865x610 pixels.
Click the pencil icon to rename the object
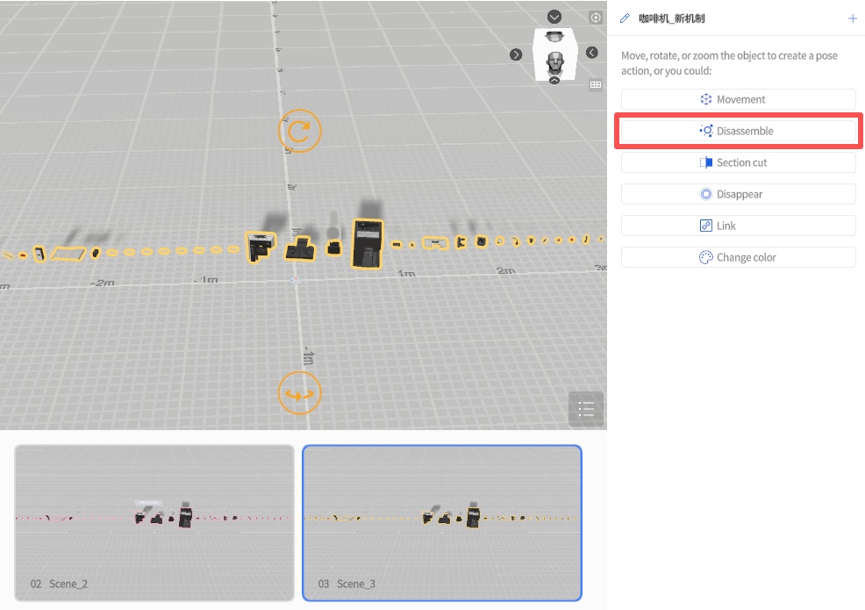click(626, 18)
